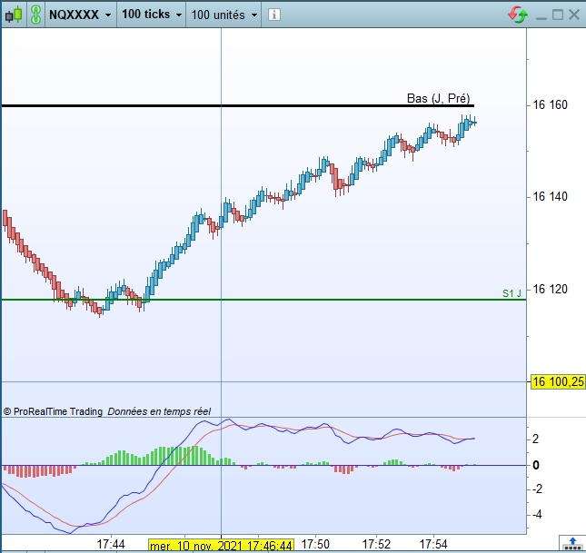This screenshot has width=586, height=553.
Task: Click the 16 140 price axis label
Action: [550, 196]
